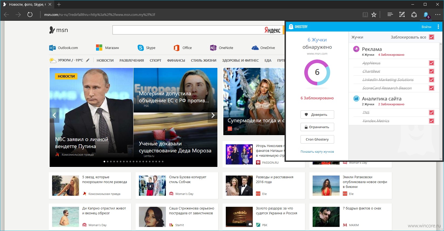Open Ольга Бузова article
Screen dimensions: 444x231
click(x=177, y=185)
